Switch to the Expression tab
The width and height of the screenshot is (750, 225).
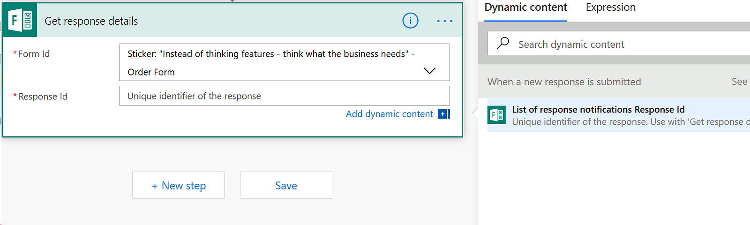click(610, 7)
